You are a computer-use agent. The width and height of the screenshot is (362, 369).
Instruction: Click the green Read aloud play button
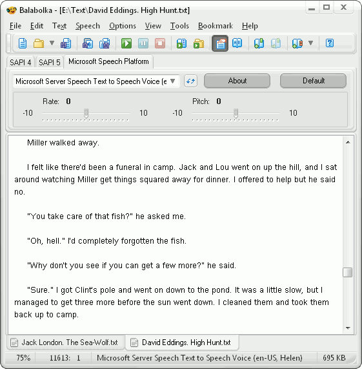[126, 43]
